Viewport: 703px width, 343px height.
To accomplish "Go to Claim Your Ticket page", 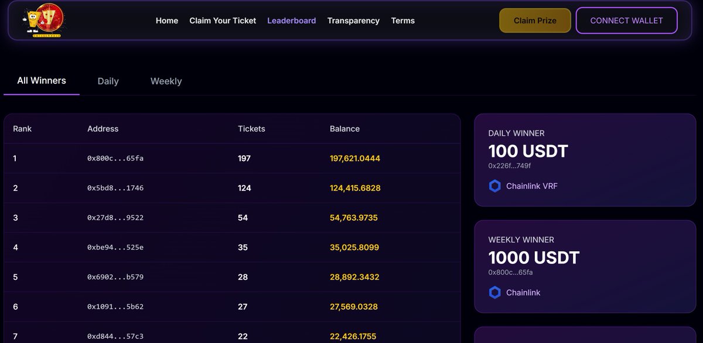I will click(223, 20).
